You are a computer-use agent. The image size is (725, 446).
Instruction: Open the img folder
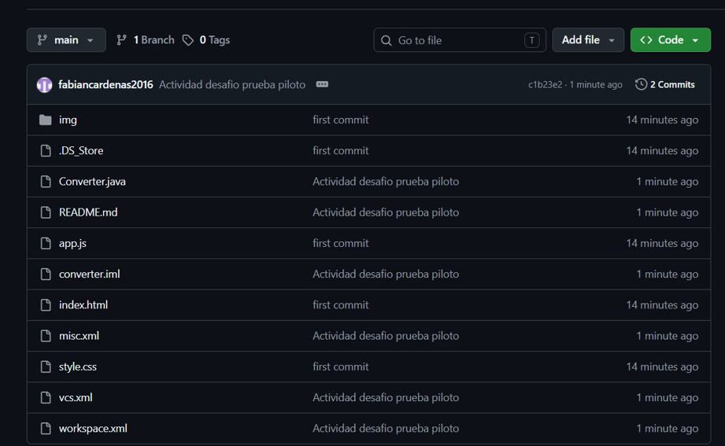coord(68,120)
